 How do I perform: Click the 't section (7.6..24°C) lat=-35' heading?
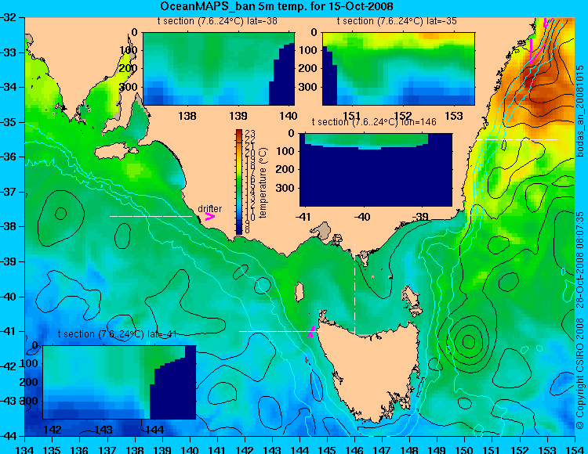pos(397,21)
